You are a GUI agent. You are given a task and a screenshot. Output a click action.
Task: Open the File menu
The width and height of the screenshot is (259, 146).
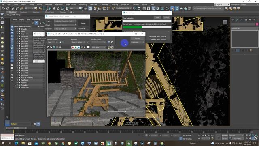pyautogui.click(x=3, y=4)
